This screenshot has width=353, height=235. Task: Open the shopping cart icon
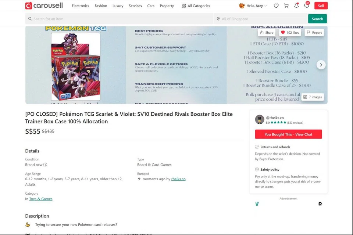click(x=286, y=6)
